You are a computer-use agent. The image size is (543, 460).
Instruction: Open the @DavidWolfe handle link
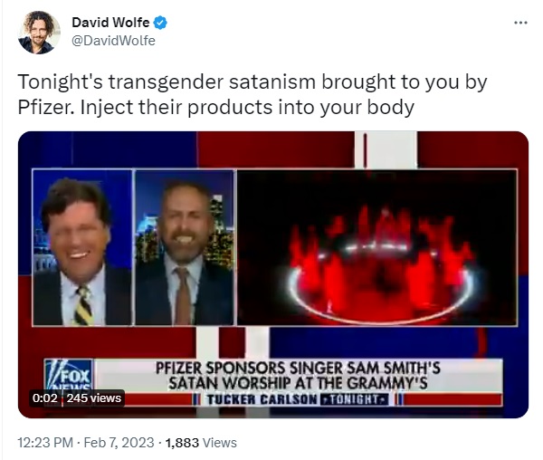click(114, 41)
